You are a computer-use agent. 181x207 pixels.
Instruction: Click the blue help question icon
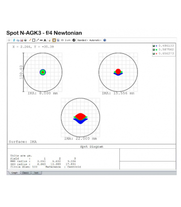[105, 40]
